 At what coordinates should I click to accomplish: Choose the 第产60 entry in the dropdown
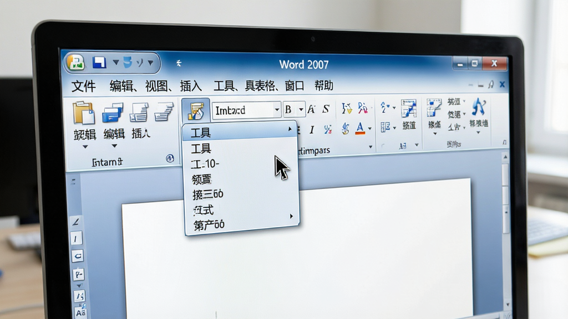click(241, 225)
